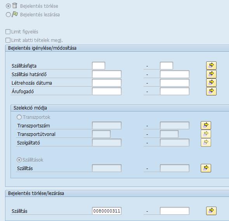Select the Bejelentés törlése radio button
229x221 pixels.
click(8, 6)
